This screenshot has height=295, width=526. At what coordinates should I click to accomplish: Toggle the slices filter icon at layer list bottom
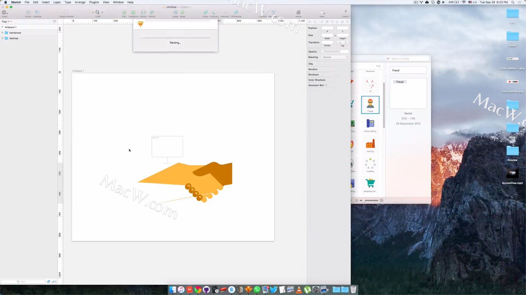[54, 282]
